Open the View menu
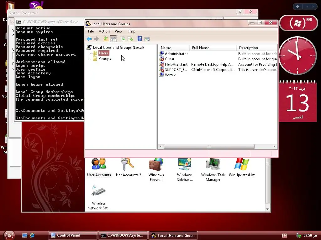Screen dimensions: 321x240 (118, 31)
